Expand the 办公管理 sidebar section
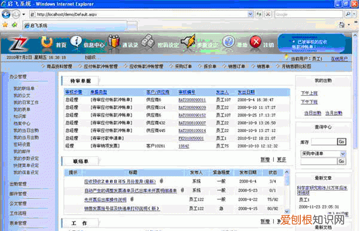The image size is (360, 231). [x=18, y=77]
